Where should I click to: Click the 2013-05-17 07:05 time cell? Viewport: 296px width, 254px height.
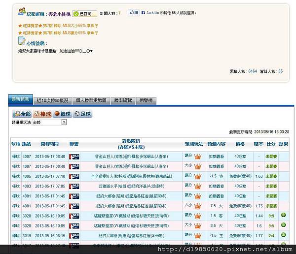pos(50,187)
